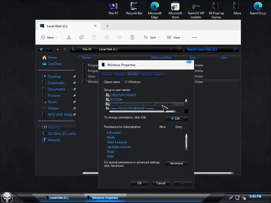Viewport: 271px width, 203px height.
Task: Click the Cut scissors icon in Explorer toolbar
Action: 69,37
